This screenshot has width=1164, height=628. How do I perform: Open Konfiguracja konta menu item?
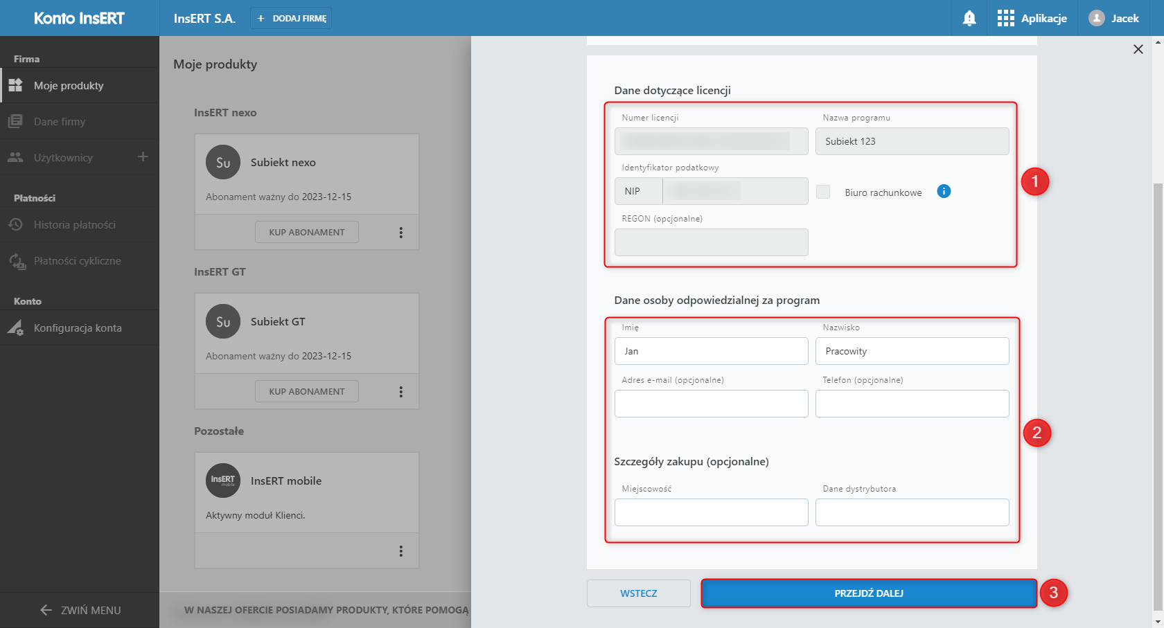point(80,328)
